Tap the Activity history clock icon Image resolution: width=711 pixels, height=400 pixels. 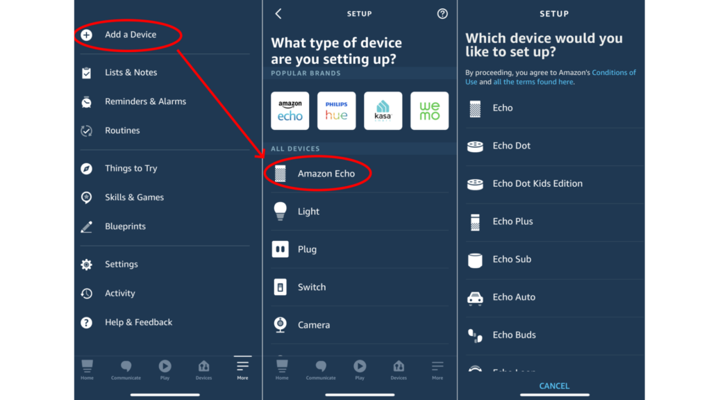pos(86,294)
